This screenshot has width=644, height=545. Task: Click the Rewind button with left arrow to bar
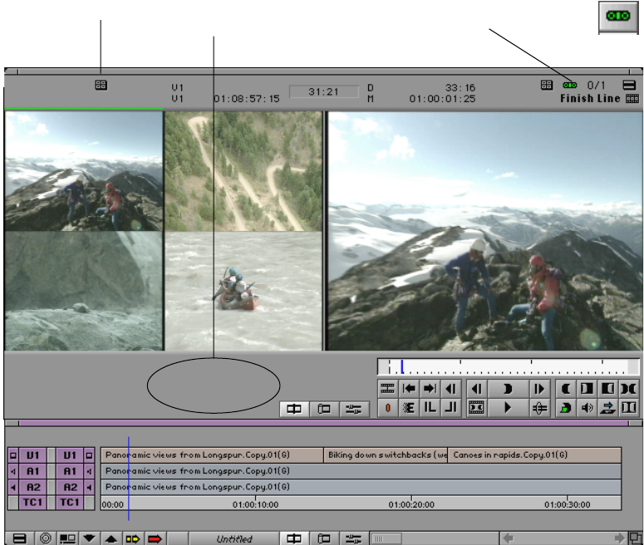point(409,388)
